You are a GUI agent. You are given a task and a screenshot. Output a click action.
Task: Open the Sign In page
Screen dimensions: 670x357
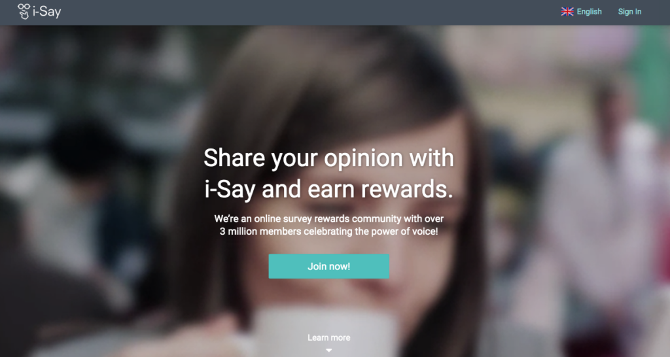tap(629, 12)
